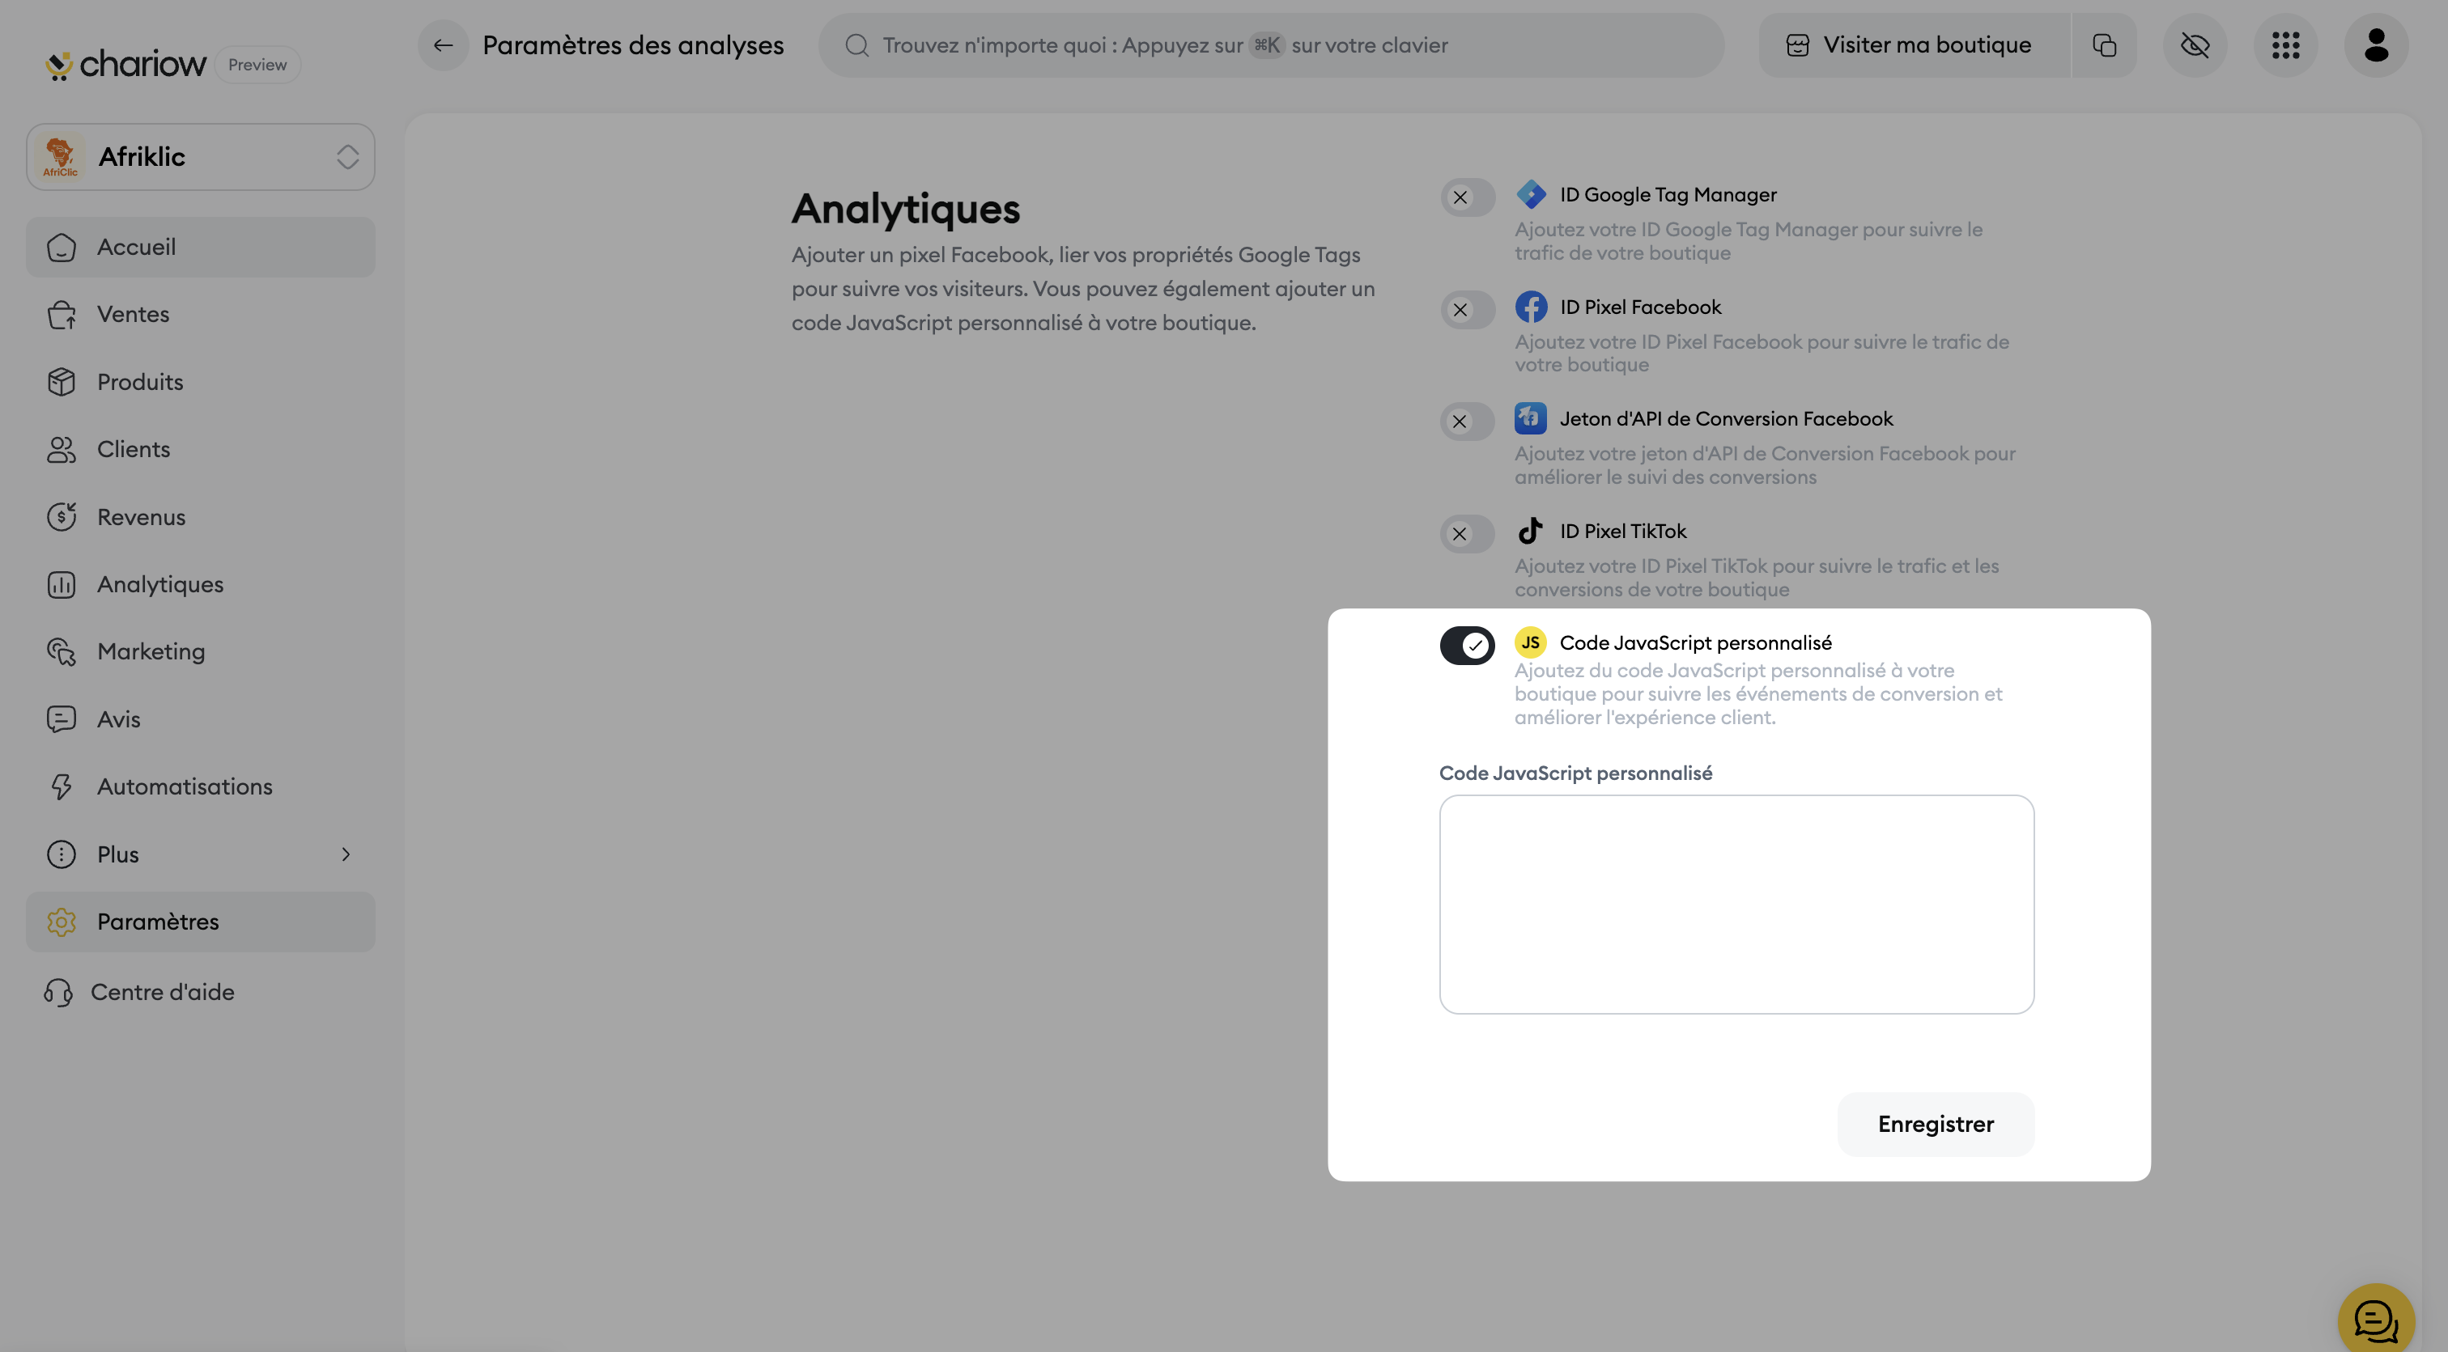
Task: Open the user profile avatar
Action: coord(2376,45)
